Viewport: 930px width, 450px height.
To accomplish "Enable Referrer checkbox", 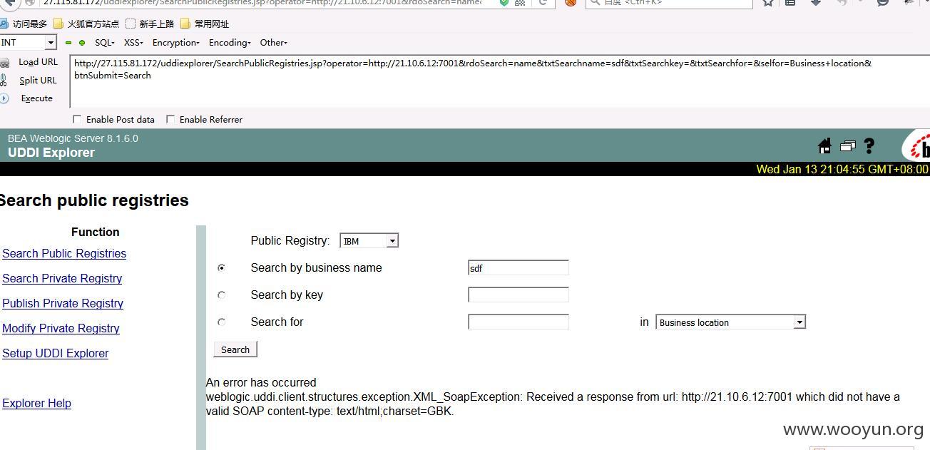I will pos(170,119).
